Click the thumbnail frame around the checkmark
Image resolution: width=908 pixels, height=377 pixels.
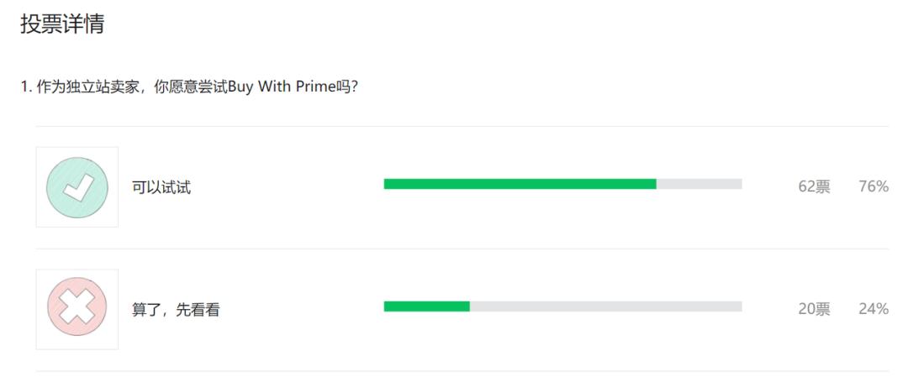(x=77, y=186)
